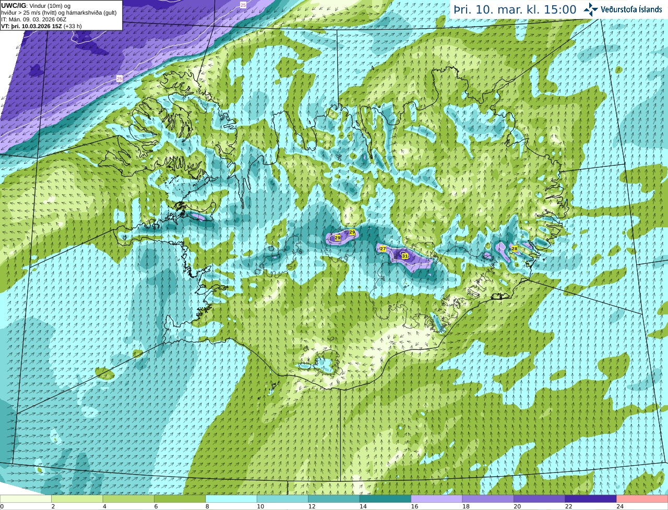Screen dimensions: 668x510
Task: Pick the 18–20 purple legend swatch
Action: (488, 499)
